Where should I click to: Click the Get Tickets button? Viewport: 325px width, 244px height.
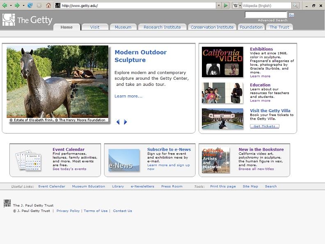265,126
